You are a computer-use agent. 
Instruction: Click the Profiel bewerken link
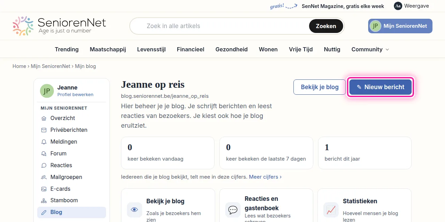[x=75, y=95]
